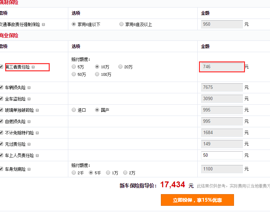Open help icon beside 车上人员责任险
270x213 pixels.
point(37,156)
